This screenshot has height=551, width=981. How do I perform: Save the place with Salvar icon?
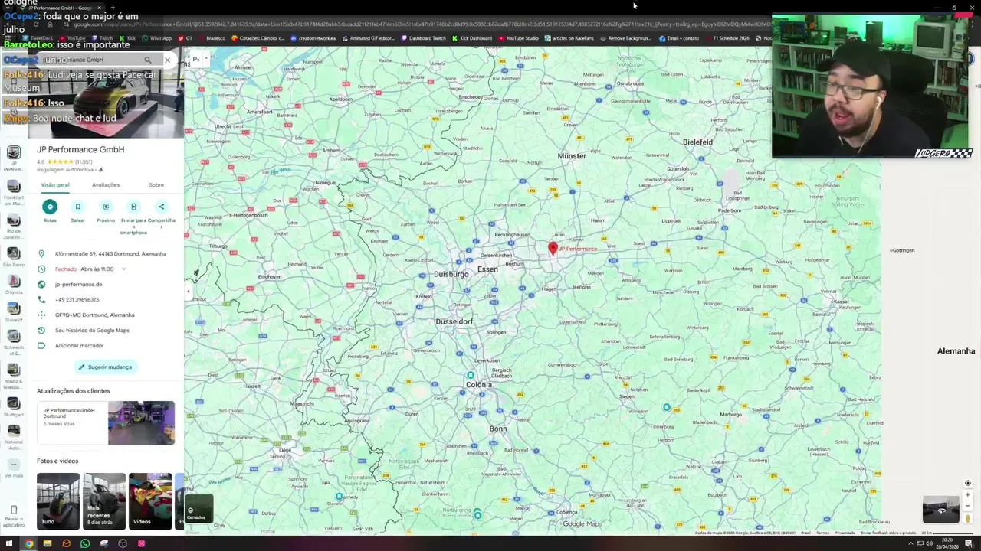tap(77, 207)
